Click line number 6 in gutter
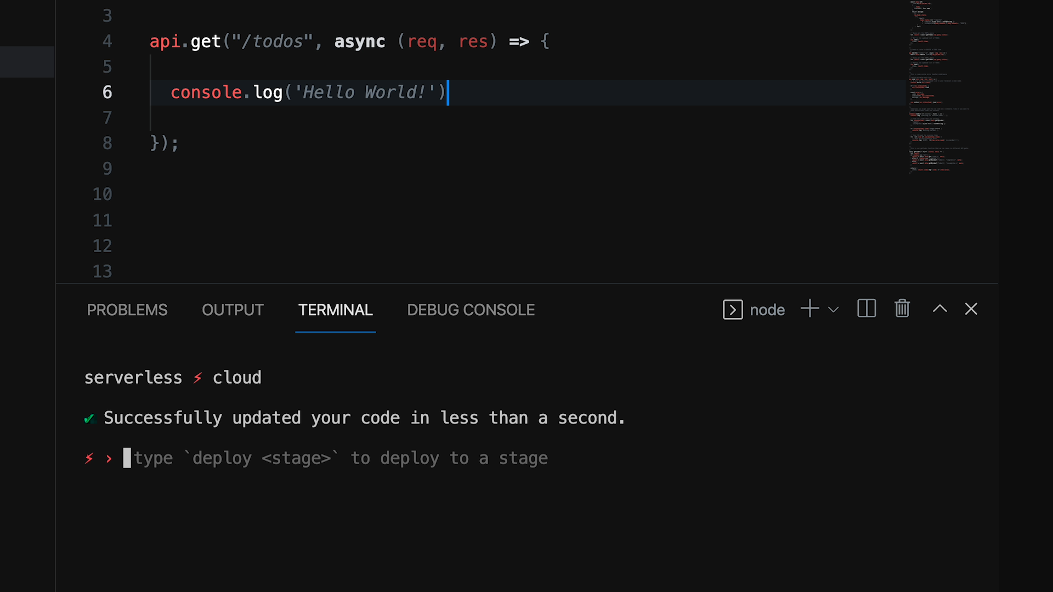The image size is (1053, 592). 107,92
